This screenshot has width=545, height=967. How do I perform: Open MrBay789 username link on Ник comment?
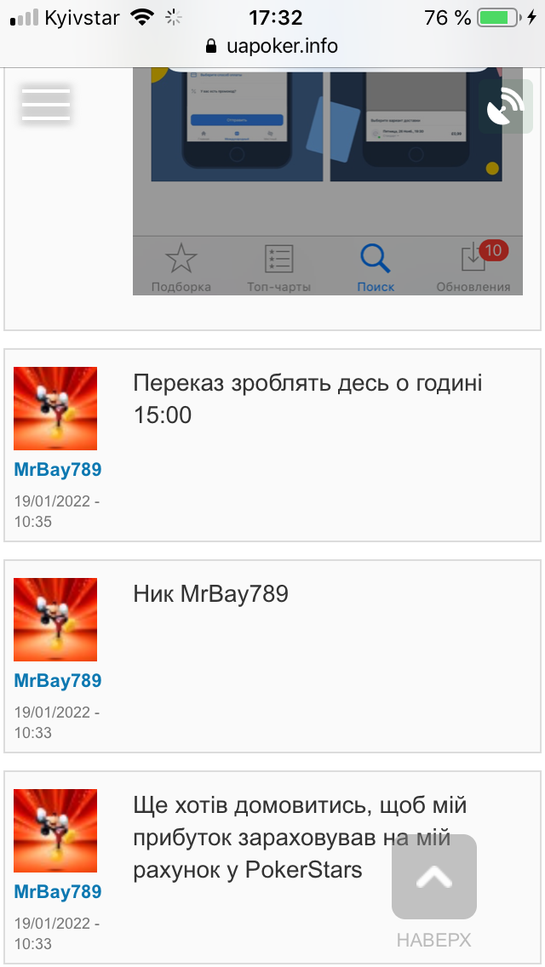[57, 680]
